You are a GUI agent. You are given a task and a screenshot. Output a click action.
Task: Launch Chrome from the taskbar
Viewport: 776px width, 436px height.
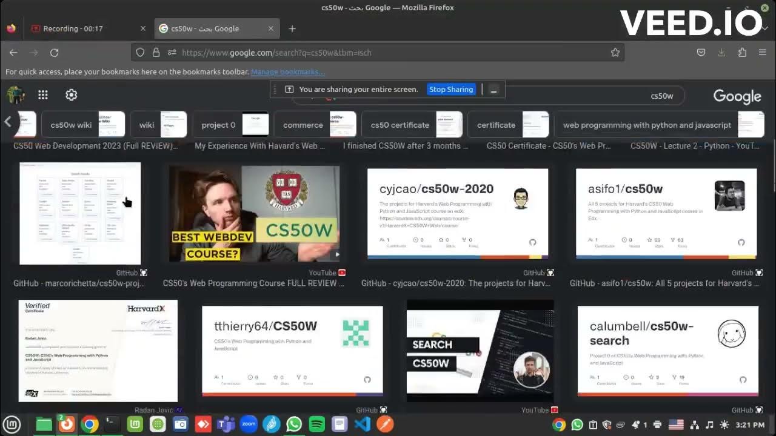coord(89,424)
